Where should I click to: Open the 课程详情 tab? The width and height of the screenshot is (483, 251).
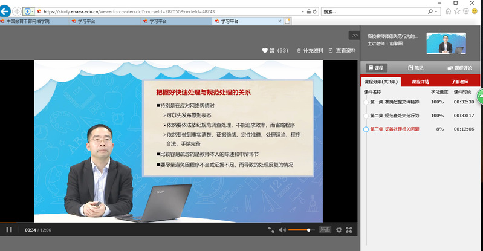pos(420,82)
